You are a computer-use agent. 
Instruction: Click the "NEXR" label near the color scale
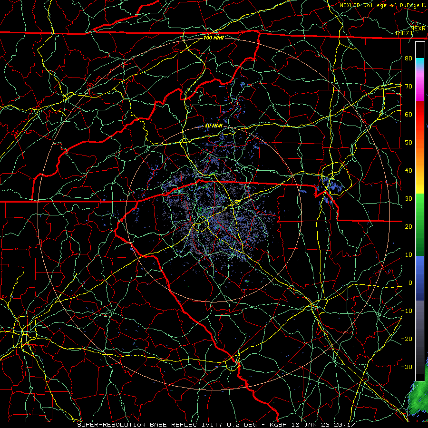tap(418, 28)
